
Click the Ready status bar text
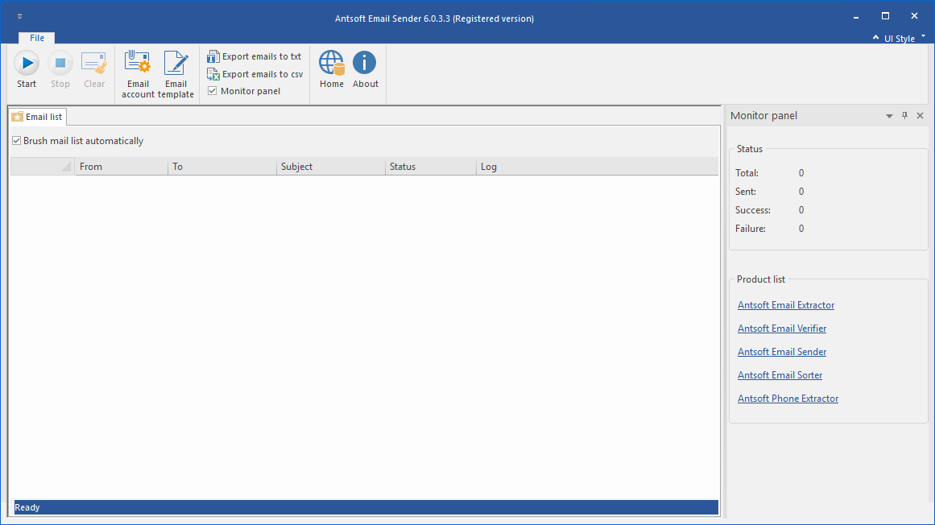point(27,508)
